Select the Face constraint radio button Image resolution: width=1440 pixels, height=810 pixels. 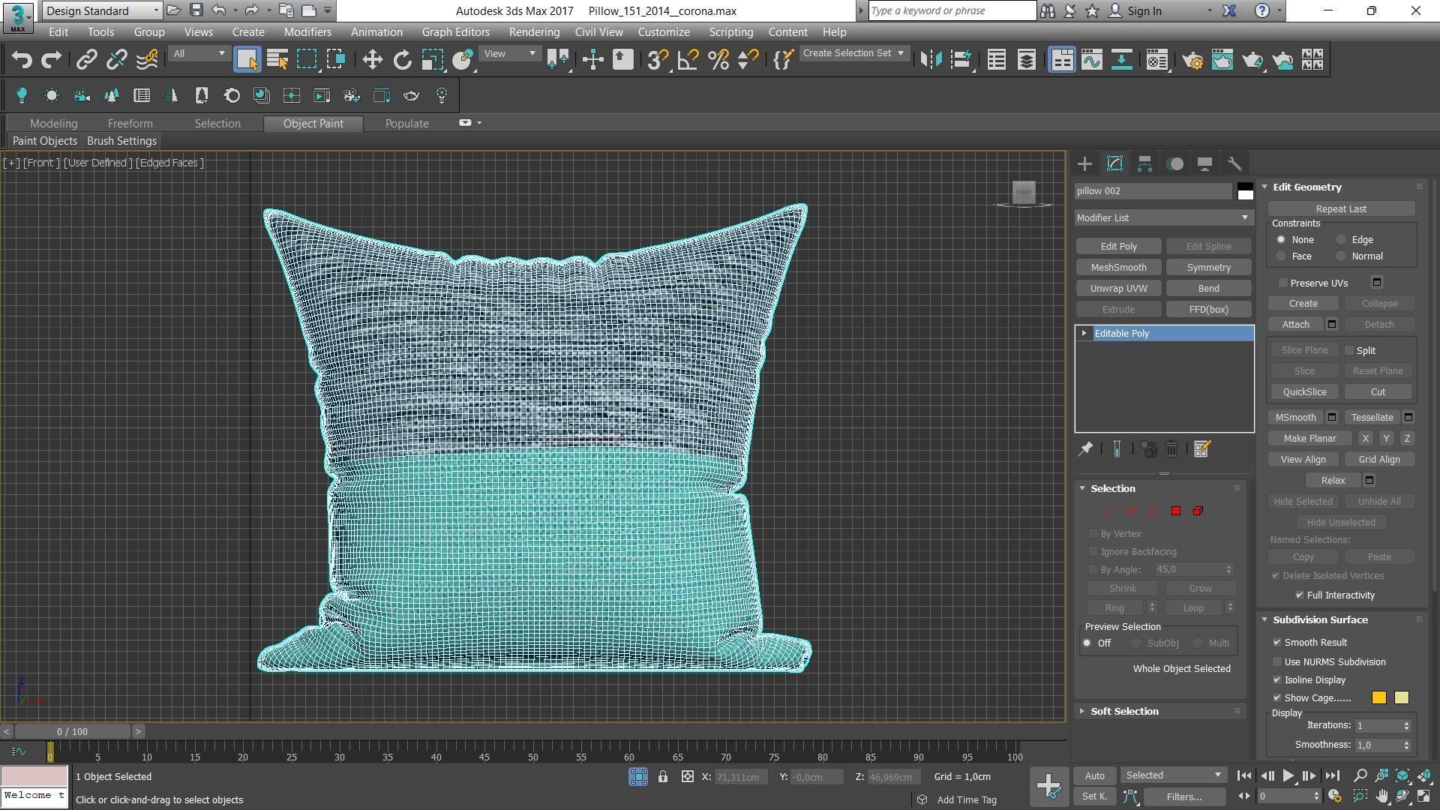click(1281, 256)
